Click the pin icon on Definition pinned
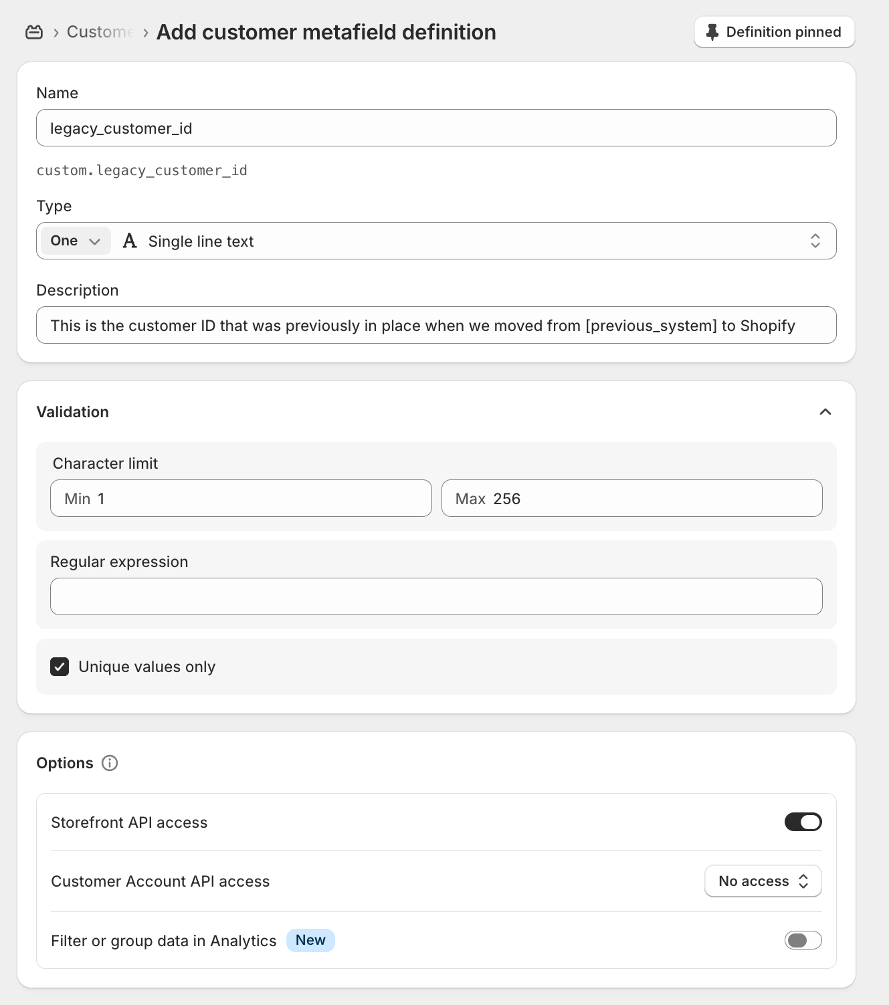The image size is (889, 1005). 712,32
